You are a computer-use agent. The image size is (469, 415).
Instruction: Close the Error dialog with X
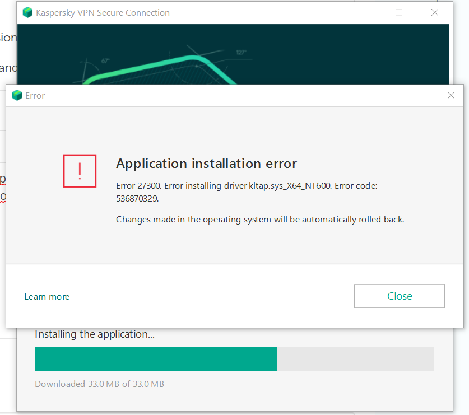451,95
